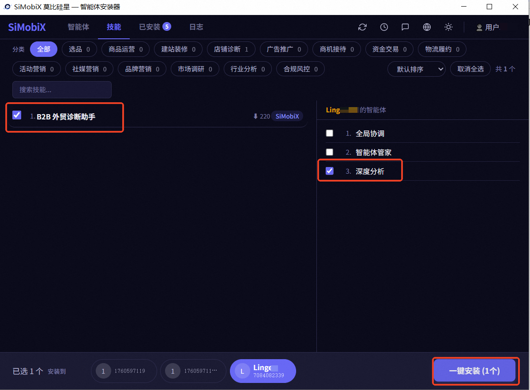
Task: Filter by 物流履约 category
Action: [442, 49]
